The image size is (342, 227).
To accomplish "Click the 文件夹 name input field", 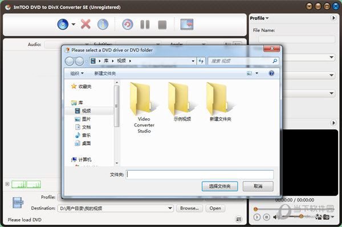I will [x=199, y=175].
